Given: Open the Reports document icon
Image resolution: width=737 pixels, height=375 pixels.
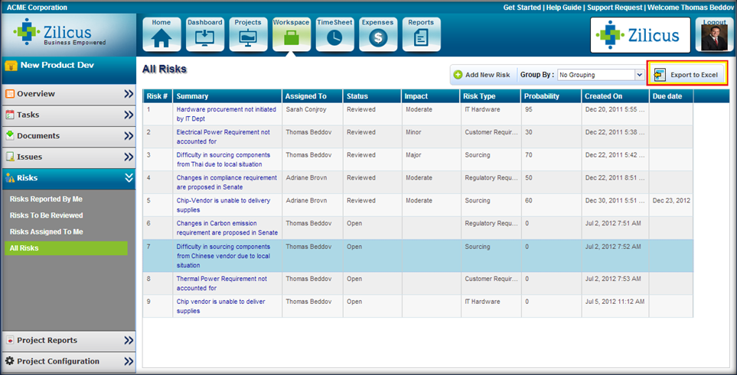Looking at the screenshot, I should pos(421,34).
